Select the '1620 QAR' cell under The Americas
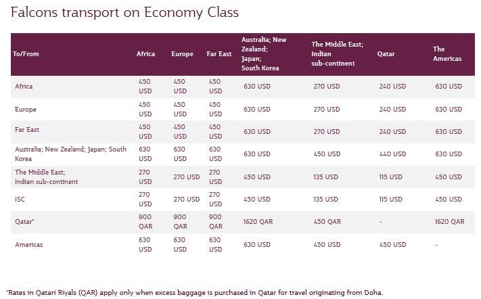 coord(449,221)
